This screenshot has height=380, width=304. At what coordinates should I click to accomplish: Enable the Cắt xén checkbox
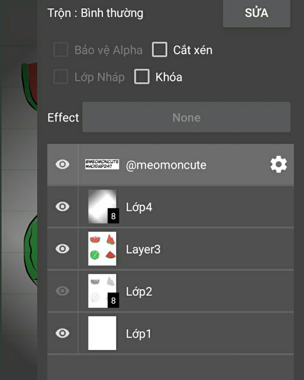pyautogui.click(x=160, y=50)
